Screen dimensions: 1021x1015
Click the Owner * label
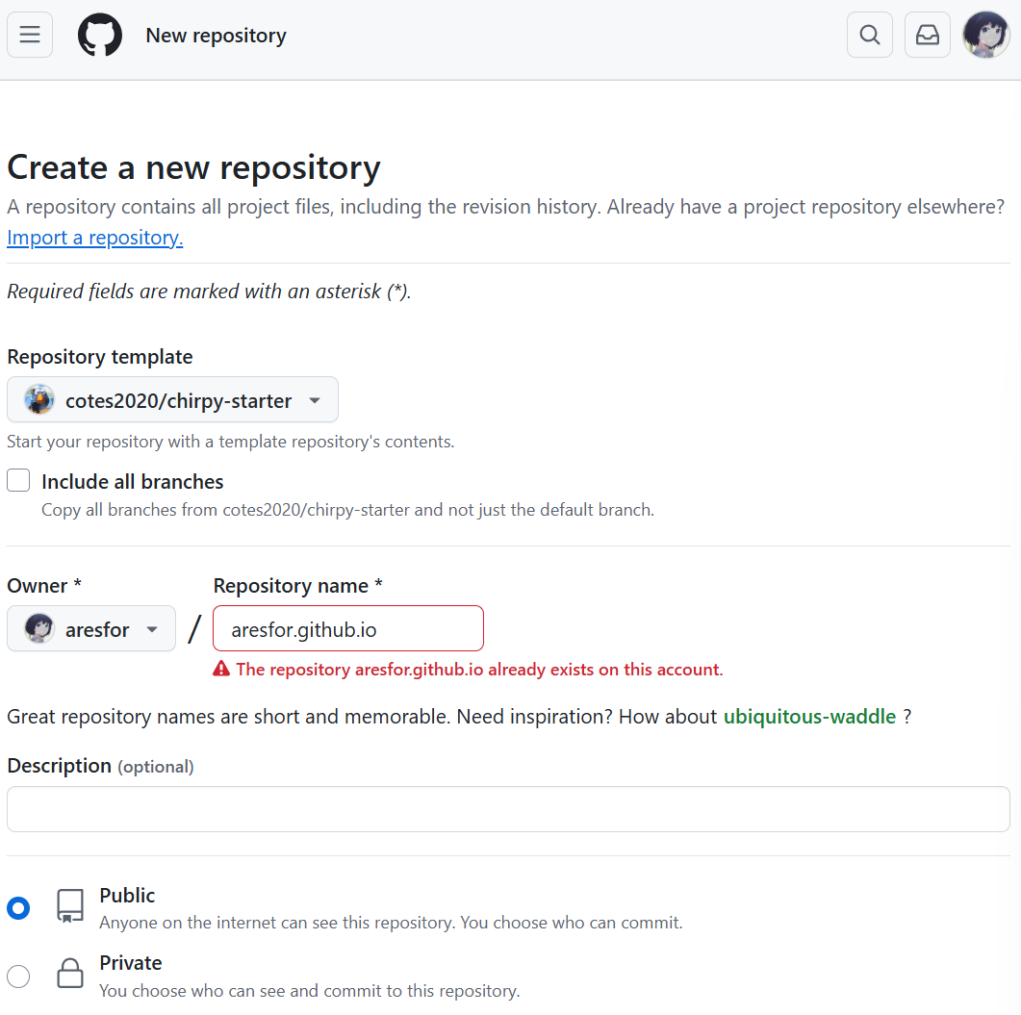(44, 586)
